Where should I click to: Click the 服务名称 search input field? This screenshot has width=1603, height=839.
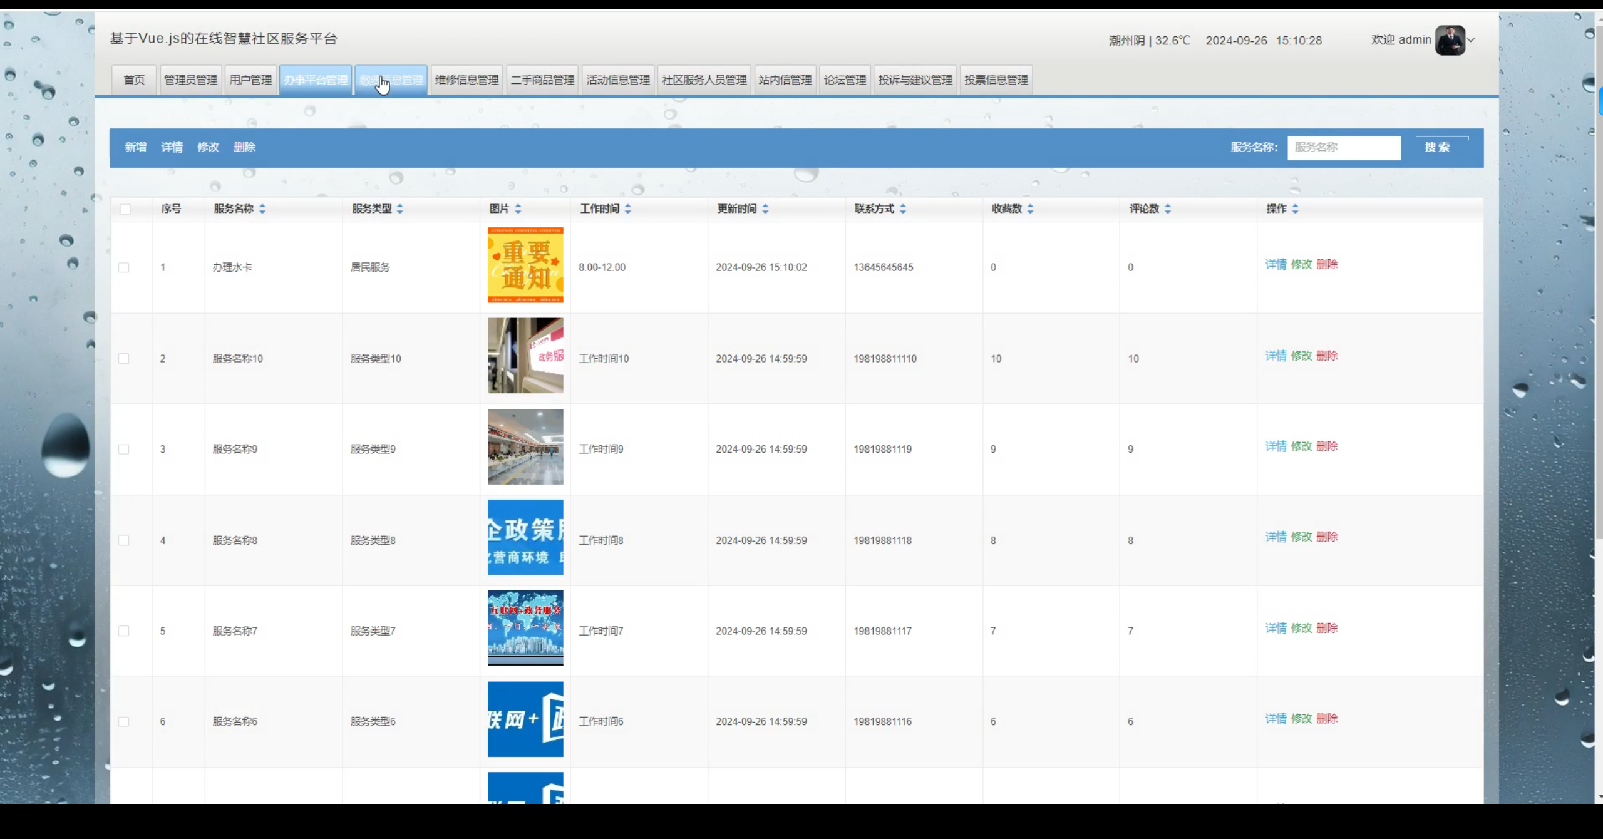click(1344, 148)
